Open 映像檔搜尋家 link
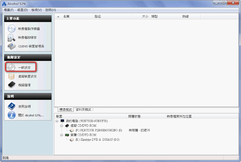The image size is (241, 162). pos(27,38)
